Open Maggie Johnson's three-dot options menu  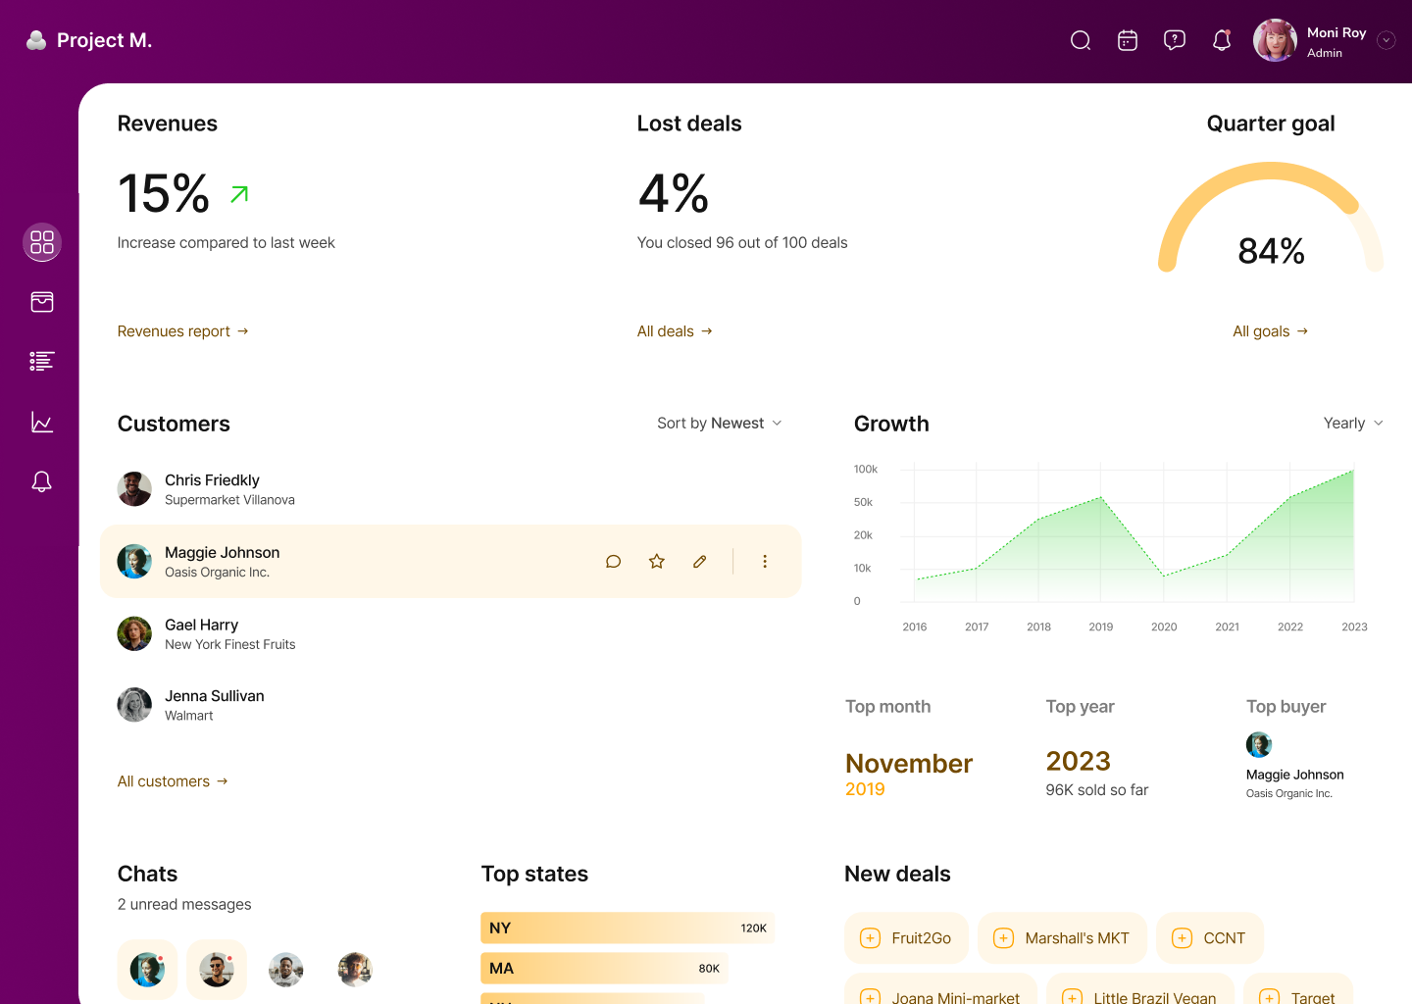point(765,562)
